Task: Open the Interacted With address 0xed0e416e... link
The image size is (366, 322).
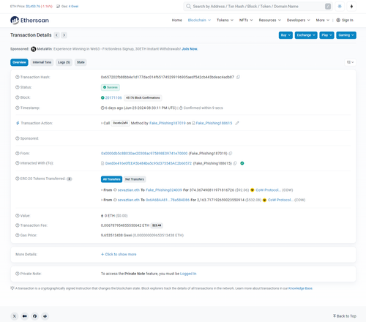Action: click(149, 163)
